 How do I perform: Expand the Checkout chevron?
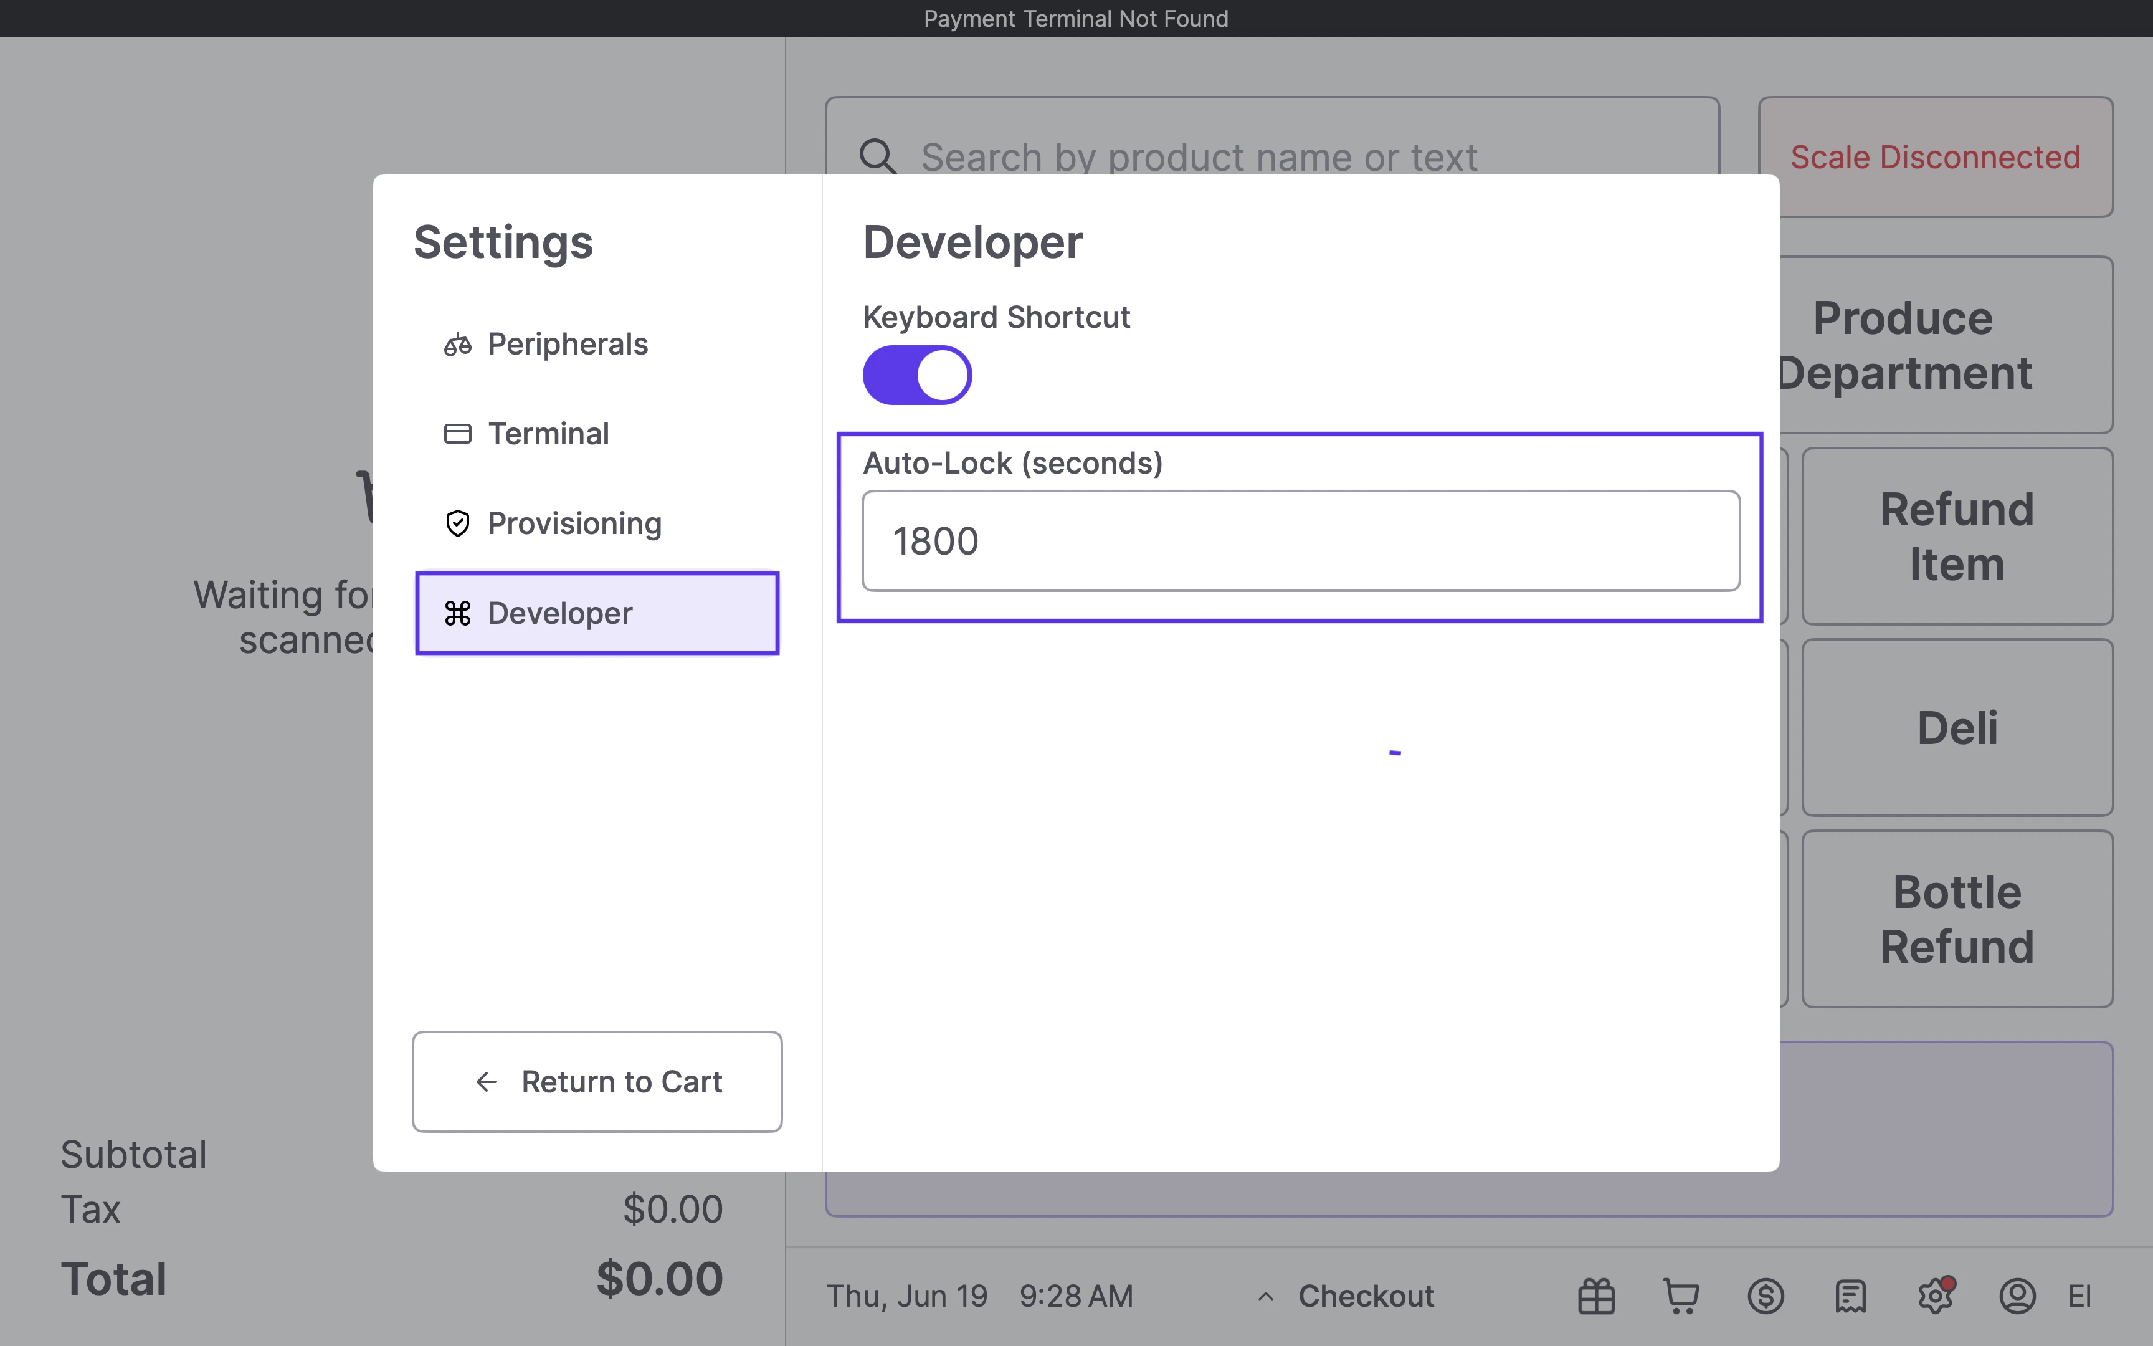(1265, 1296)
